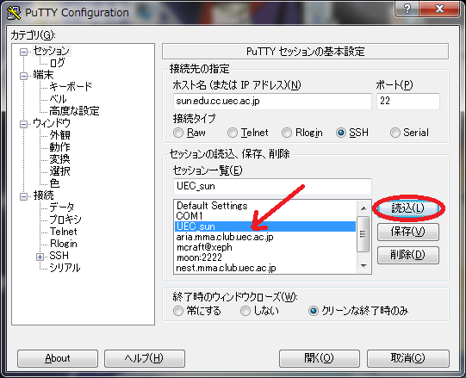Collapse the 端末 tree node
Image resolution: width=466 pixels, height=378 pixels.
pyautogui.click(x=23, y=76)
